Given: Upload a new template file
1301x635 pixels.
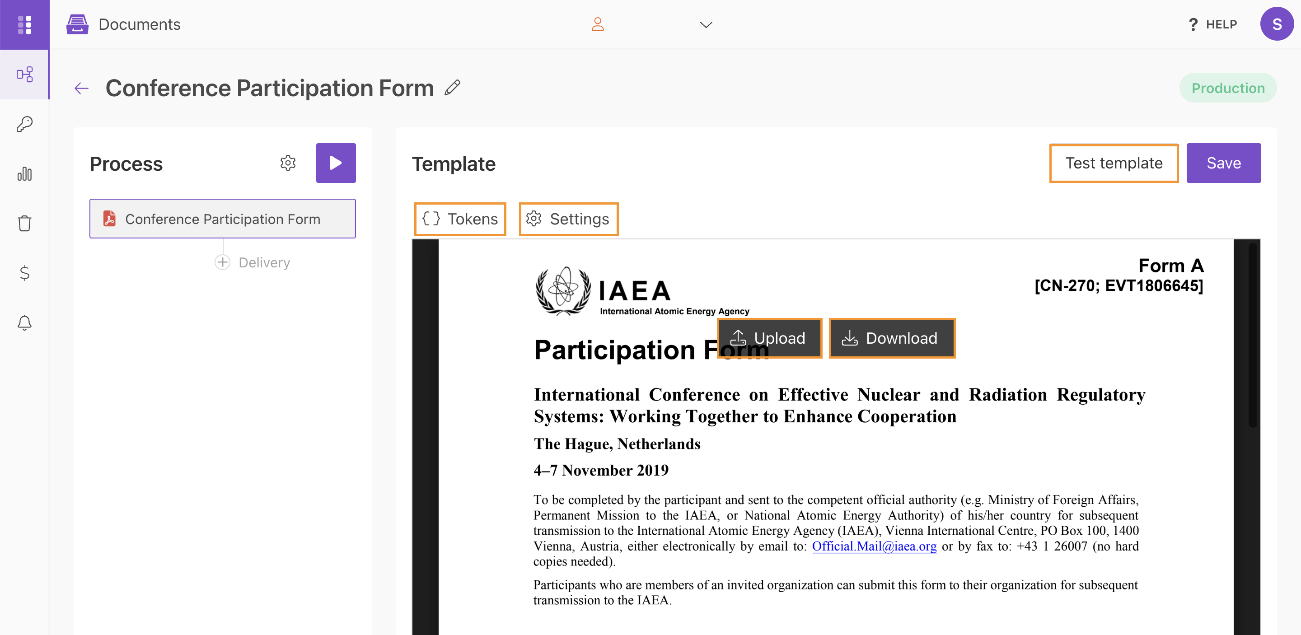Looking at the screenshot, I should coord(769,338).
